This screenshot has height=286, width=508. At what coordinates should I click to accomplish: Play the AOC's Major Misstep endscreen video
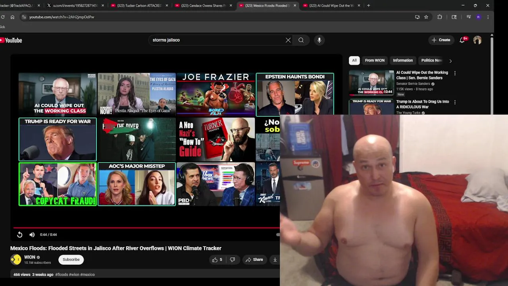click(137, 184)
